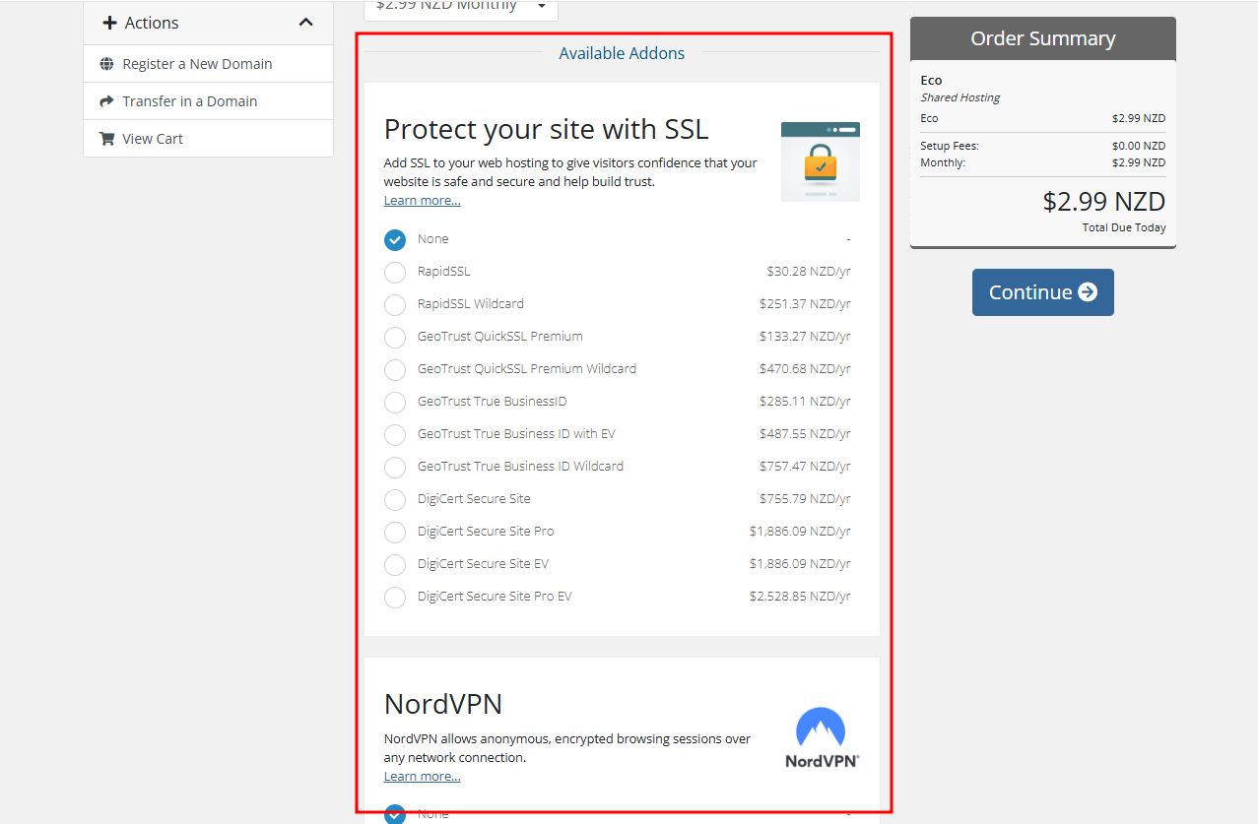Viewport: 1258px width, 824px height.
Task: Pick GeoTrust True Business ID Wildcard
Action: [395, 467]
